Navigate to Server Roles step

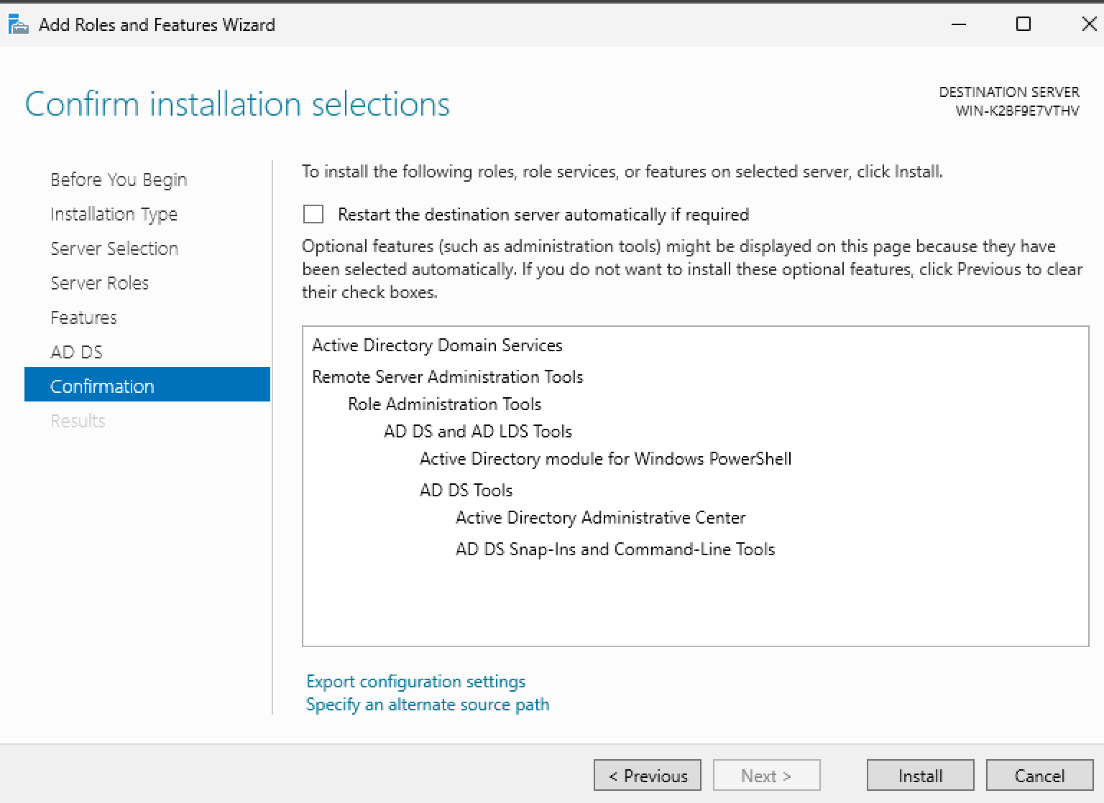99,283
